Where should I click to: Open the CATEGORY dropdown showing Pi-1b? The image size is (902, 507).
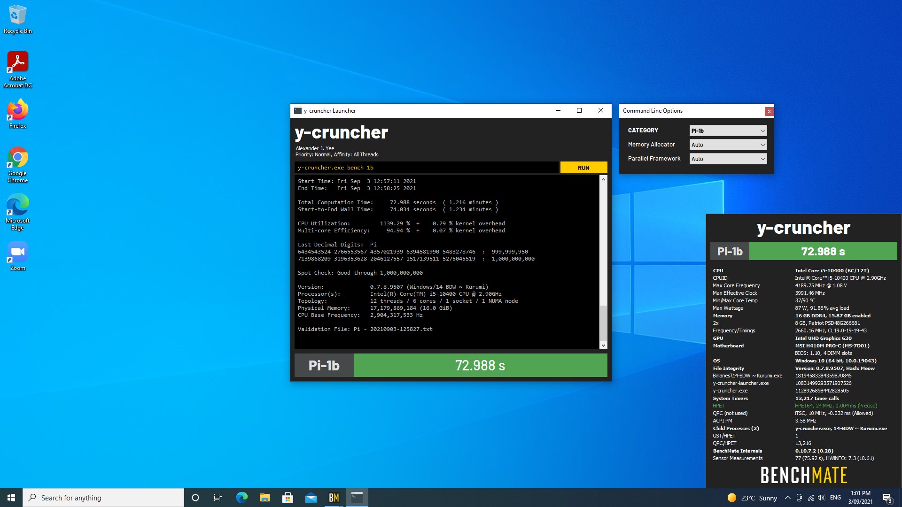point(728,131)
